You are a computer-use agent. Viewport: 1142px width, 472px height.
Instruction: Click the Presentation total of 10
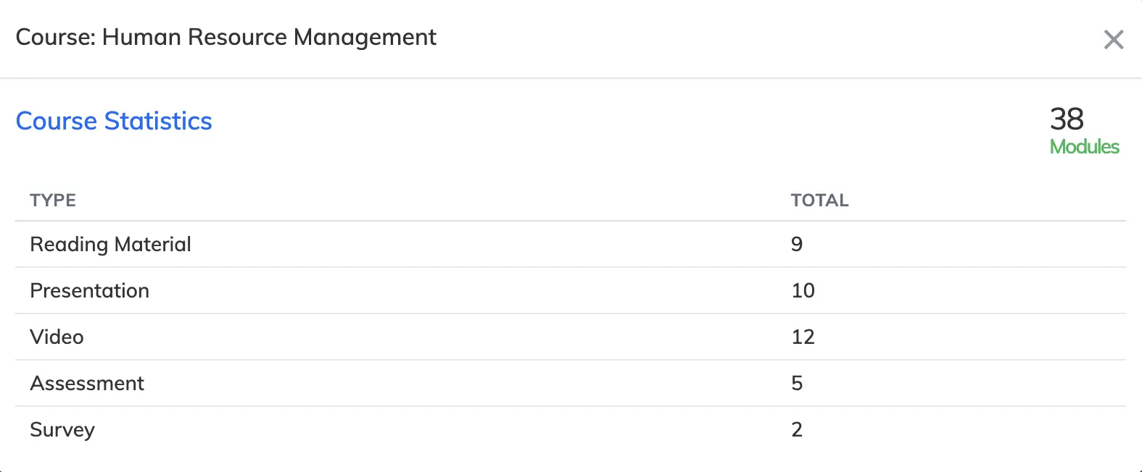[803, 290]
